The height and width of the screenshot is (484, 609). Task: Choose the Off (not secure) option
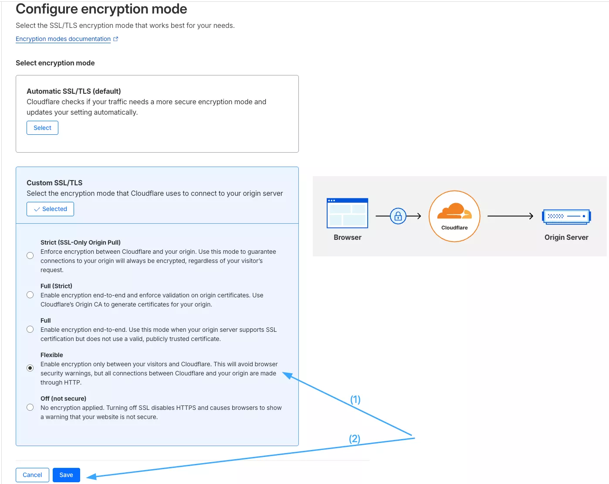point(30,407)
